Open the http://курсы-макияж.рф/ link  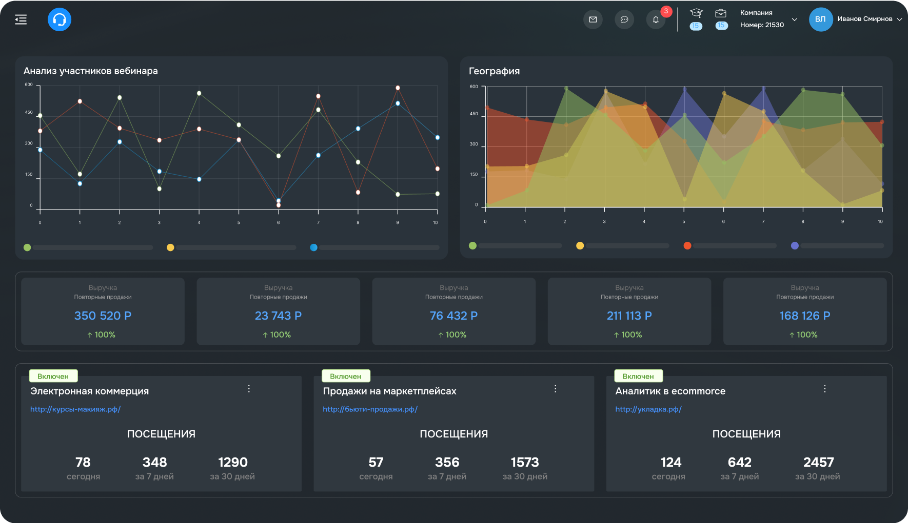pyautogui.click(x=75, y=409)
